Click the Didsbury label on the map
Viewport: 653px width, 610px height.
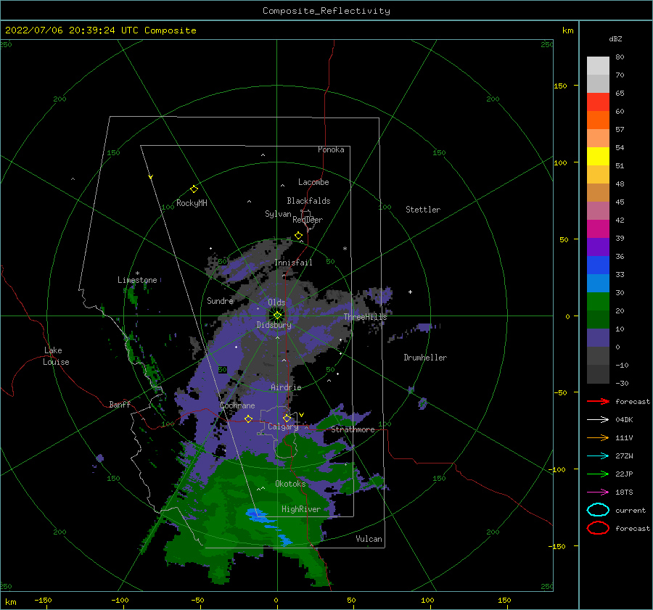[274, 325]
